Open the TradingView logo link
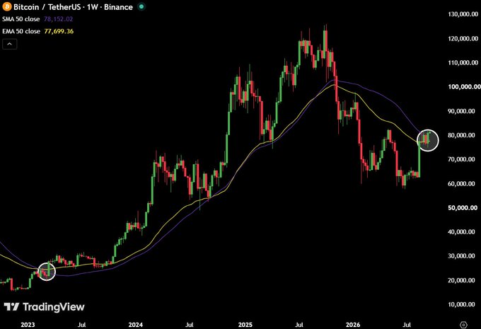Screen dimensions: 481x329 [x=44, y=306]
